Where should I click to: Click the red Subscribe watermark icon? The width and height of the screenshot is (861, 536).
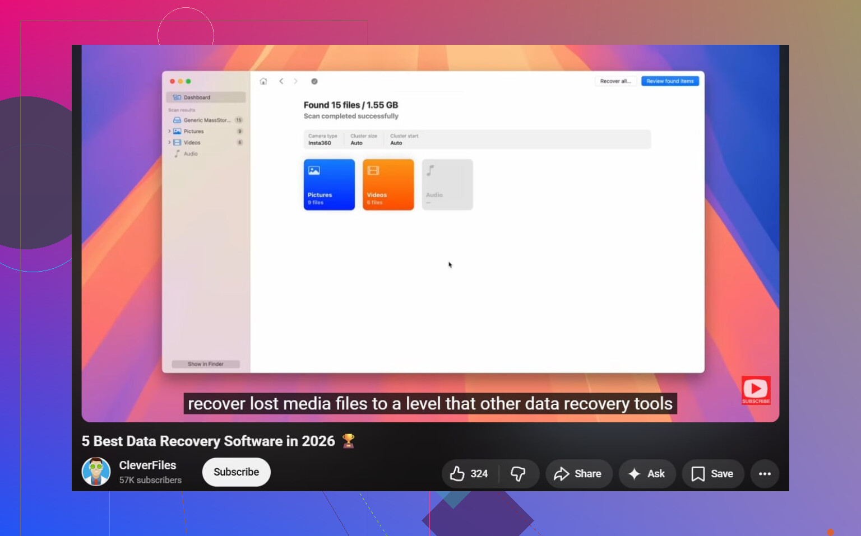tap(756, 390)
